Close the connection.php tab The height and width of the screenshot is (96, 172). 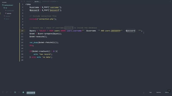pyautogui.click(x=58, y=1)
